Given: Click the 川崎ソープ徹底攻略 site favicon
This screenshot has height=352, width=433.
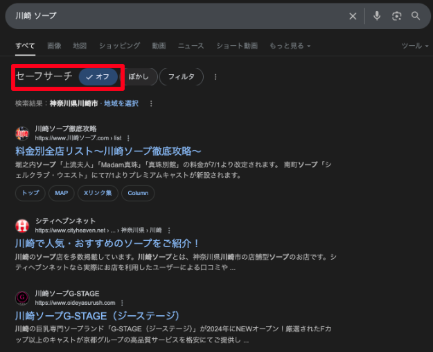Looking at the screenshot, I should pos(22,134).
